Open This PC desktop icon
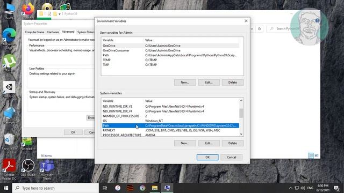 click(9, 11)
